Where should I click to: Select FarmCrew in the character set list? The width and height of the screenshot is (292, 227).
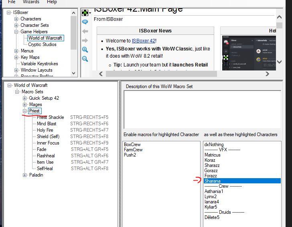(133, 150)
